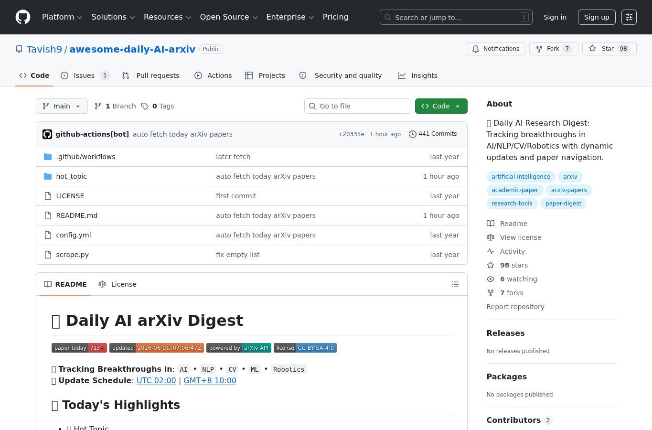Click the scrape.py file icon
The height and width of the screenshot is (430, 652).
click(48, 255)
